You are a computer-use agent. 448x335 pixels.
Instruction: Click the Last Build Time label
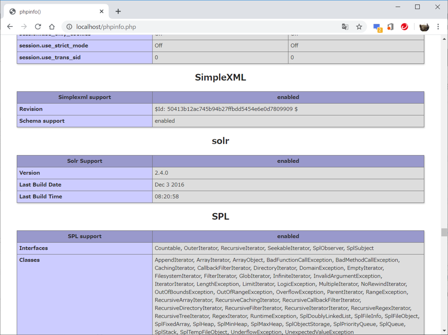click(x=41, y=196)
